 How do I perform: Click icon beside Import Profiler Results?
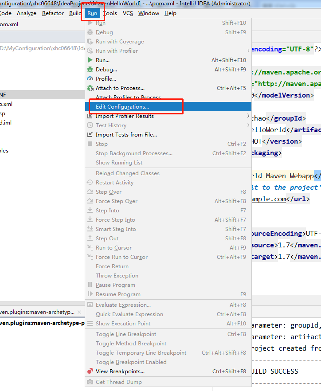pyautogui.click(x=90, y=116)
